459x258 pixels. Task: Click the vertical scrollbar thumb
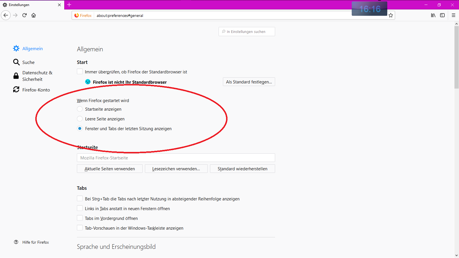click(456, 57)
